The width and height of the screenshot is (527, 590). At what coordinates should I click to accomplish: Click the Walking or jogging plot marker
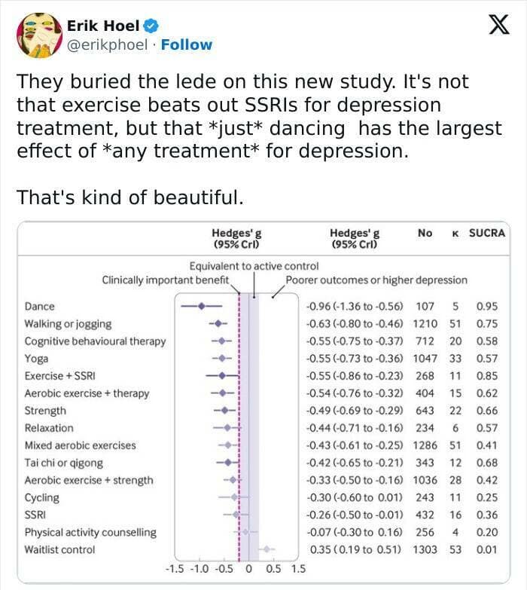[218, 323]
